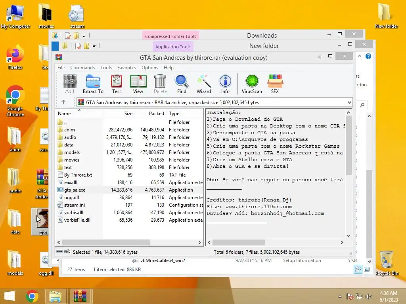Open the Help menu

click(x=169, y=67)
